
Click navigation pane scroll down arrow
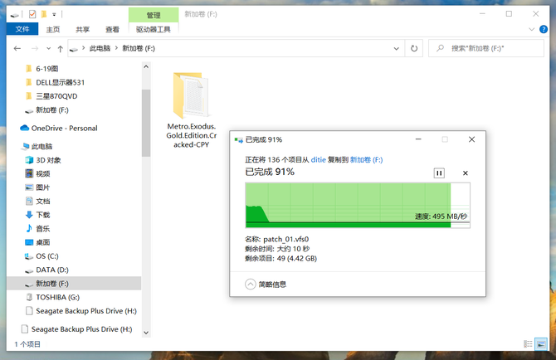coord(146,333)
